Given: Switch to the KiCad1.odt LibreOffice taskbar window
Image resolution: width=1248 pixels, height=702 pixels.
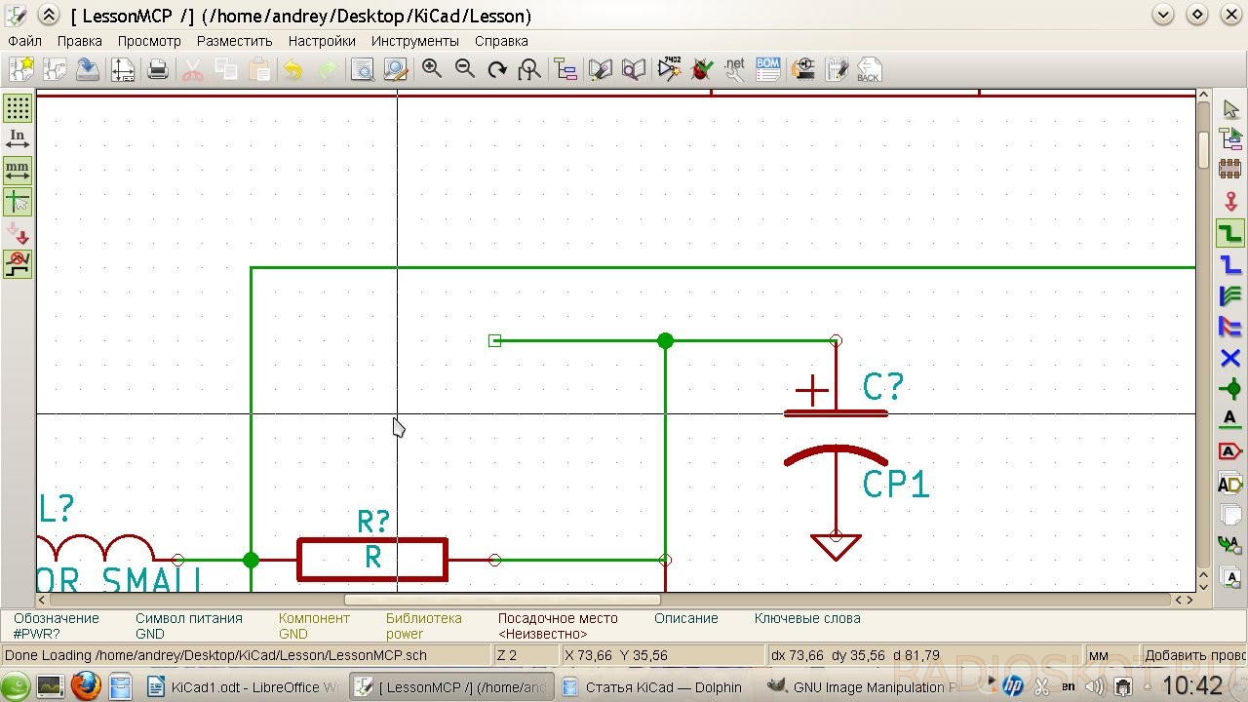Looking at the screenshot, I should pos(243,687).
